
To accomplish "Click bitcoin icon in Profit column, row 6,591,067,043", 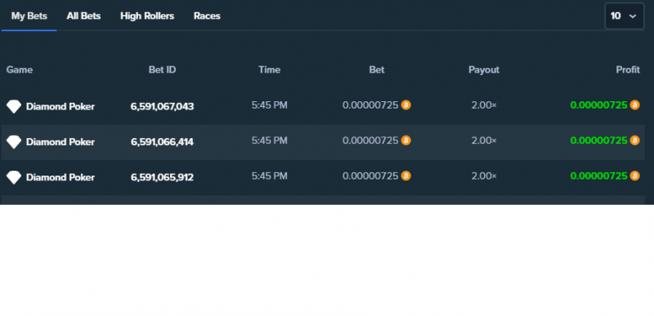I will pos(634,105).
